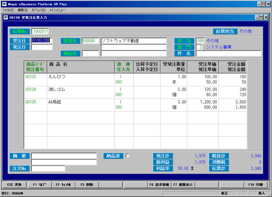Click the F6 請求情報 button
The height and width of the screenshot is (197, 272).
(x=159, y=185)
